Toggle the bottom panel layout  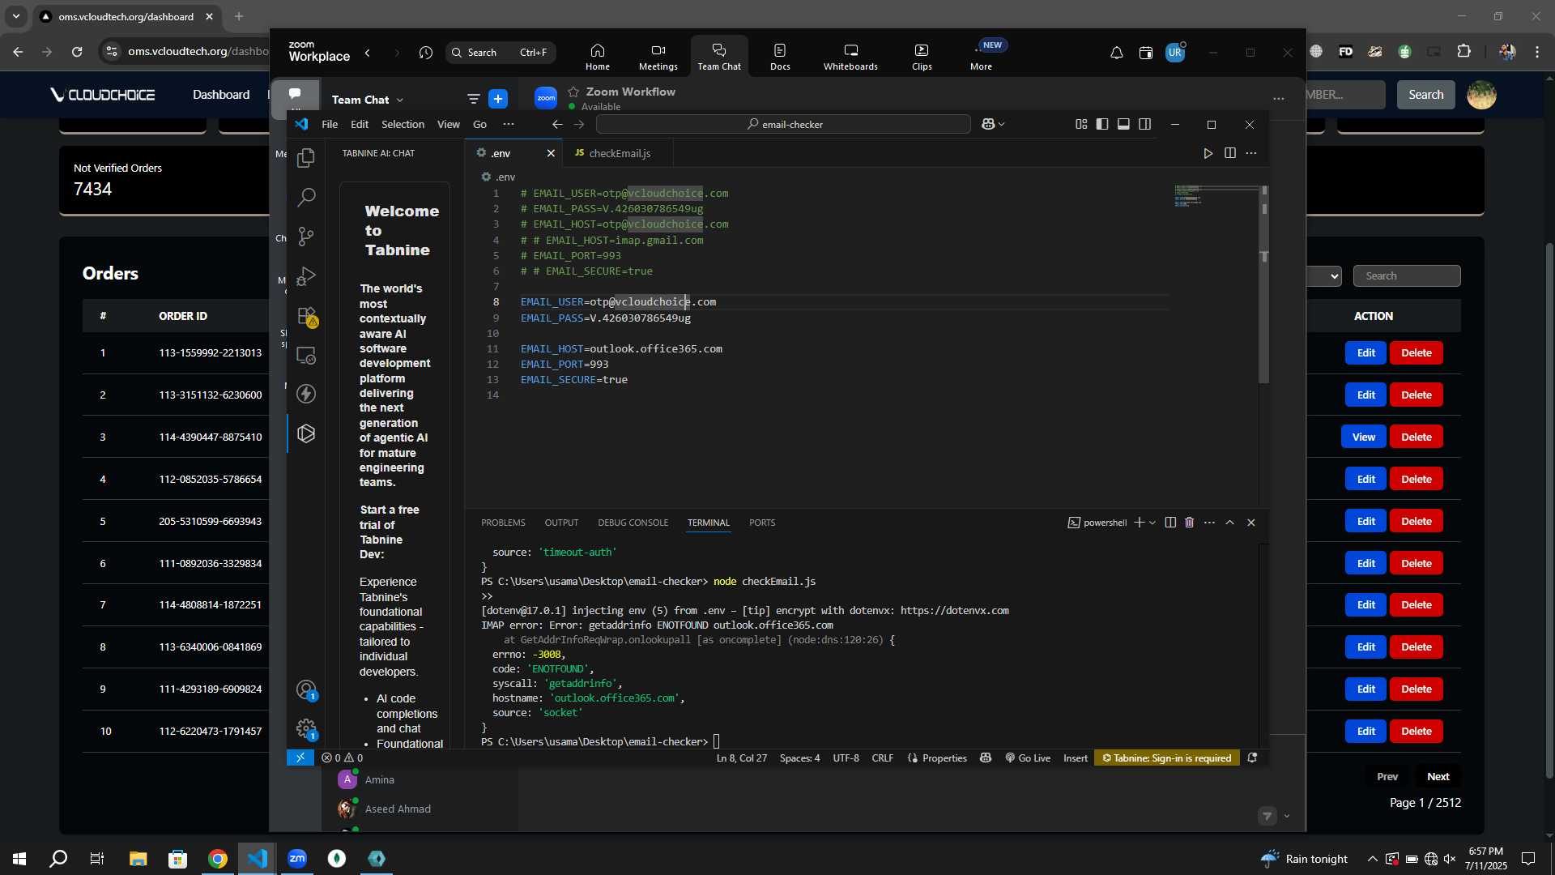[x=1123, y=124]
